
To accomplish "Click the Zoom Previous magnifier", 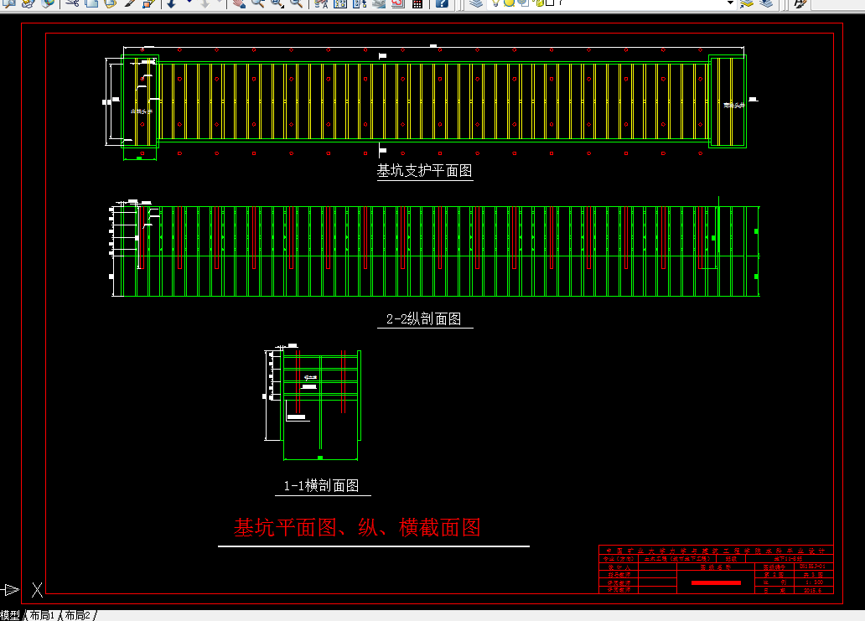I will (x=296, y=3).
